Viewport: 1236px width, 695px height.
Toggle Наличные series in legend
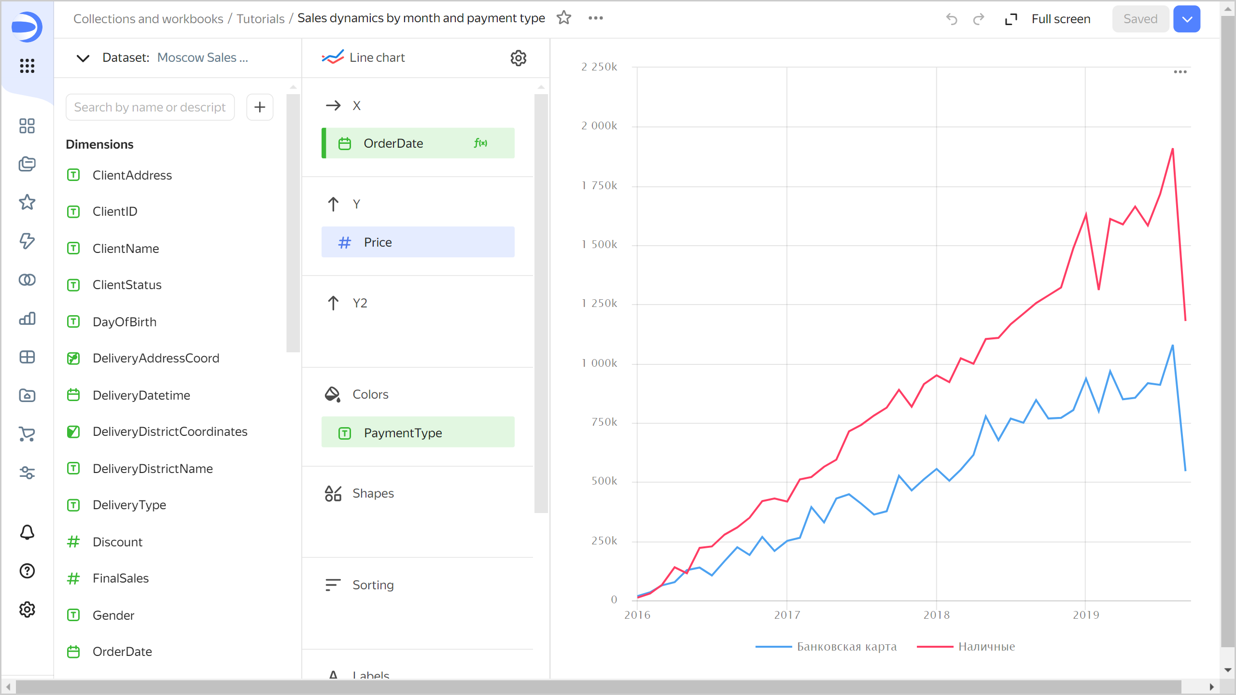(986, 646)
